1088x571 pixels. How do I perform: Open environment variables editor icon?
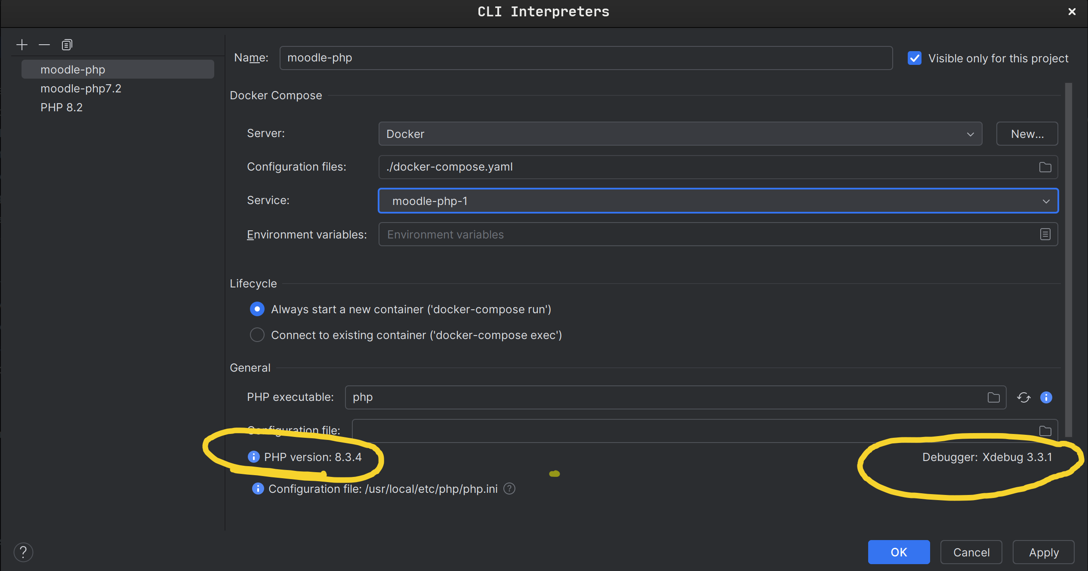point(1045,234)
